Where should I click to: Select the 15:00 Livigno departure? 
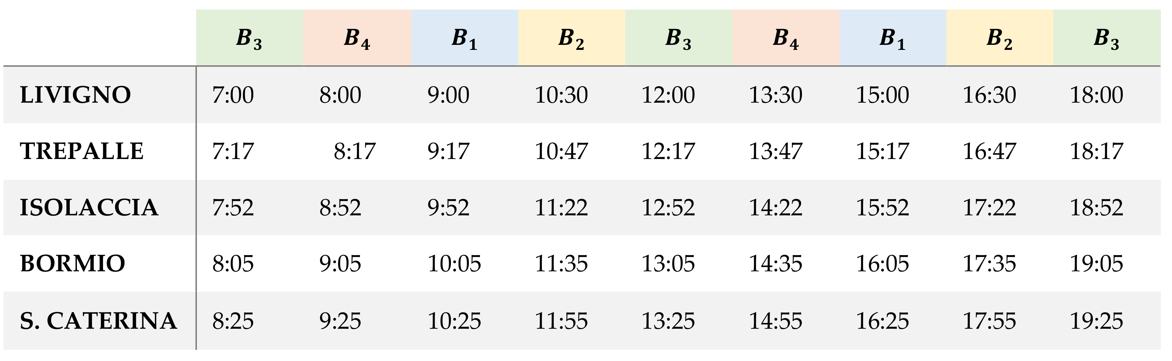[882, 95]
